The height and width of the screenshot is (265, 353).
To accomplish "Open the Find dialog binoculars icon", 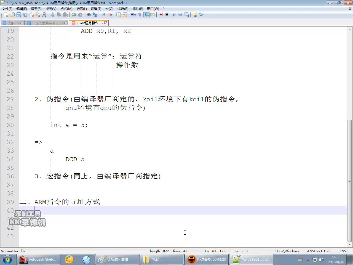I will (89, 15).
